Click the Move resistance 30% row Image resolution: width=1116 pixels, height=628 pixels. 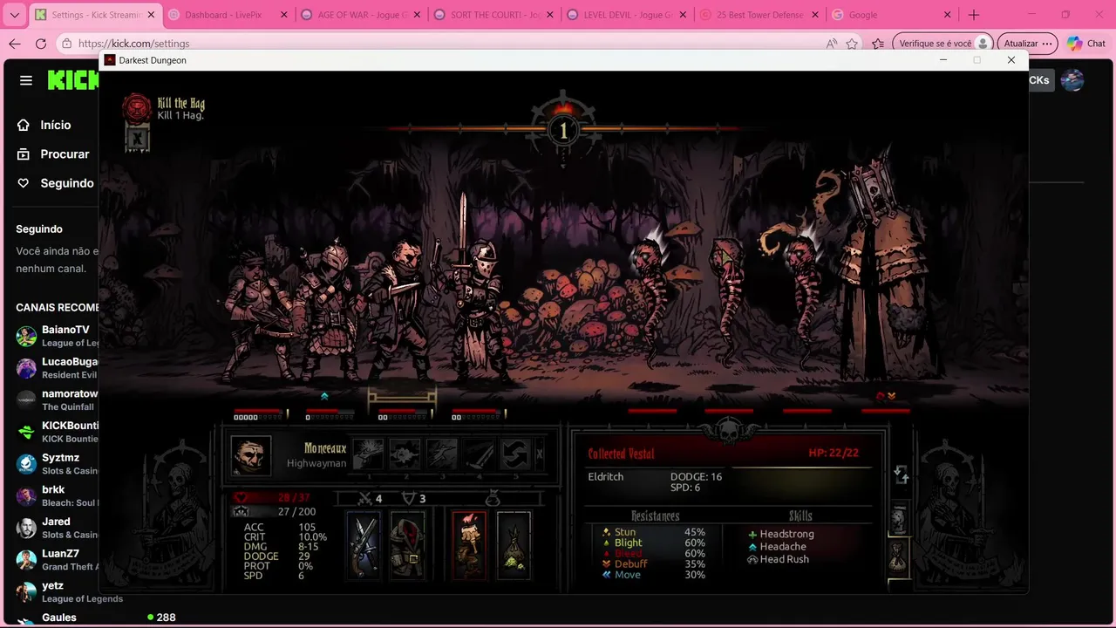coord(653,575)
